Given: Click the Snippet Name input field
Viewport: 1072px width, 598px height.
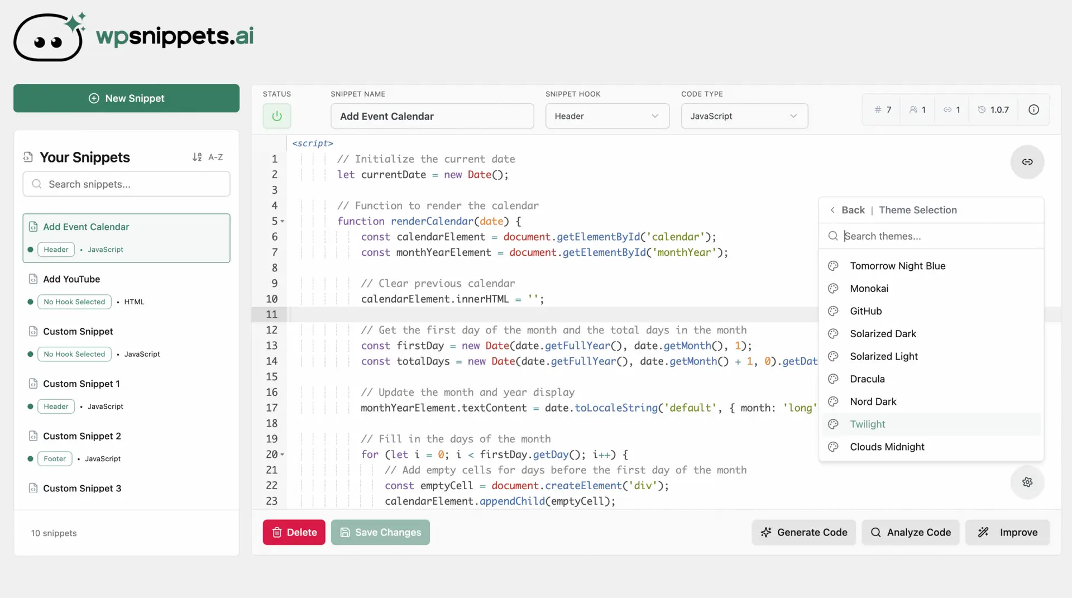Looking at the screenshot, I should coord(432,116).
